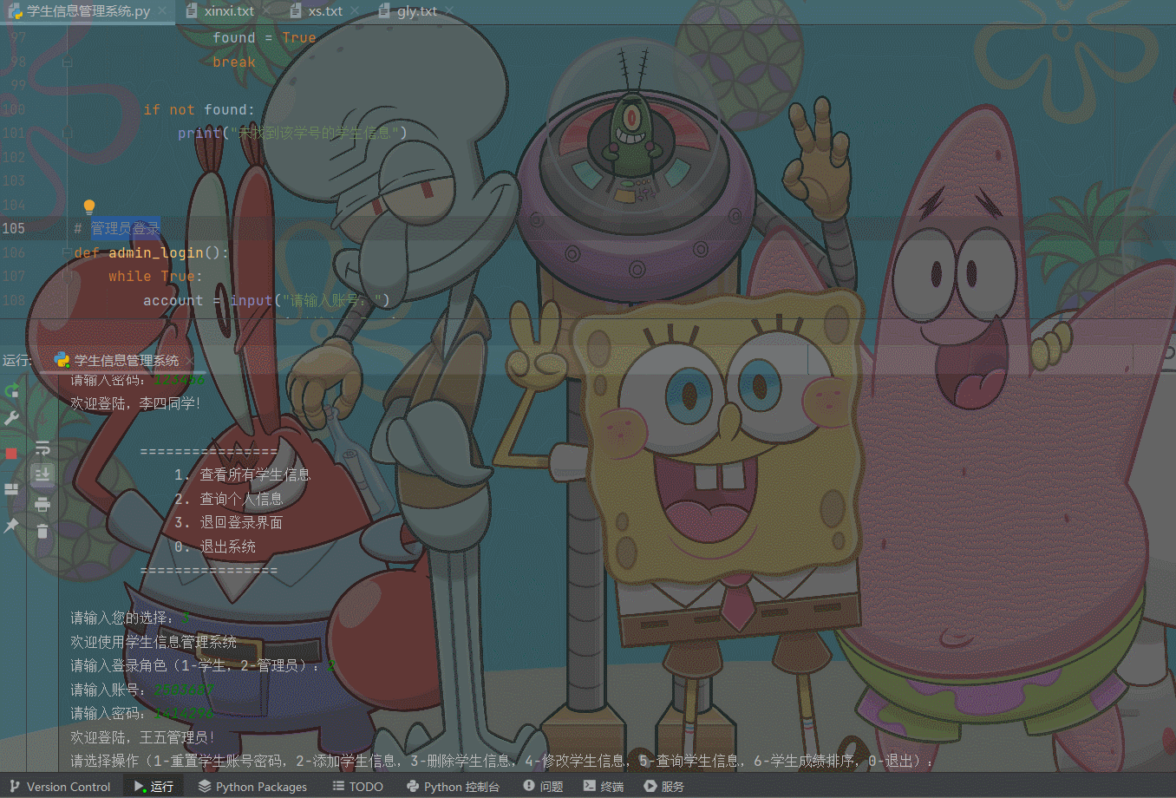Toggle soft-wrap in the Run console

coord(42,448)
